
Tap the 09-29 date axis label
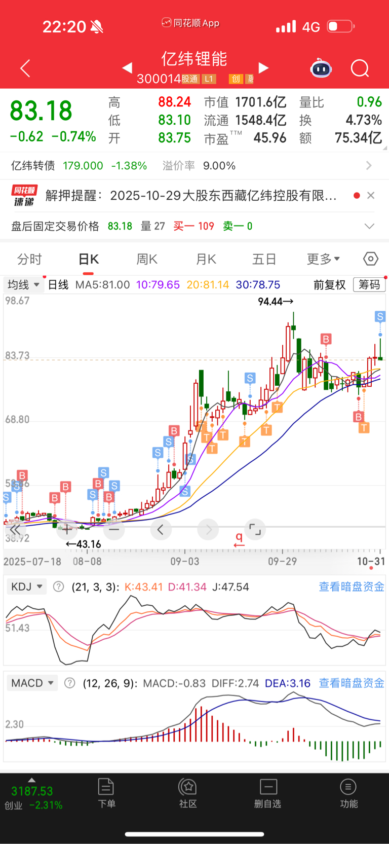(282, 561)
